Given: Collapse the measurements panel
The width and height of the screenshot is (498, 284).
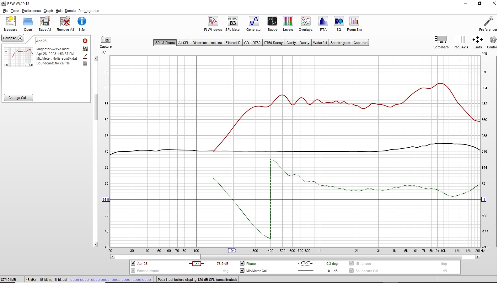Looking at the screenshot, I should click(x=13, y=38).
